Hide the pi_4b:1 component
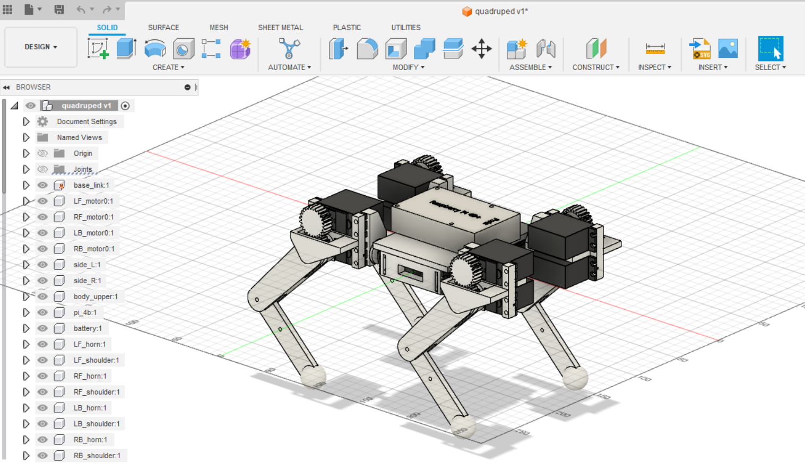 point(42,312)
